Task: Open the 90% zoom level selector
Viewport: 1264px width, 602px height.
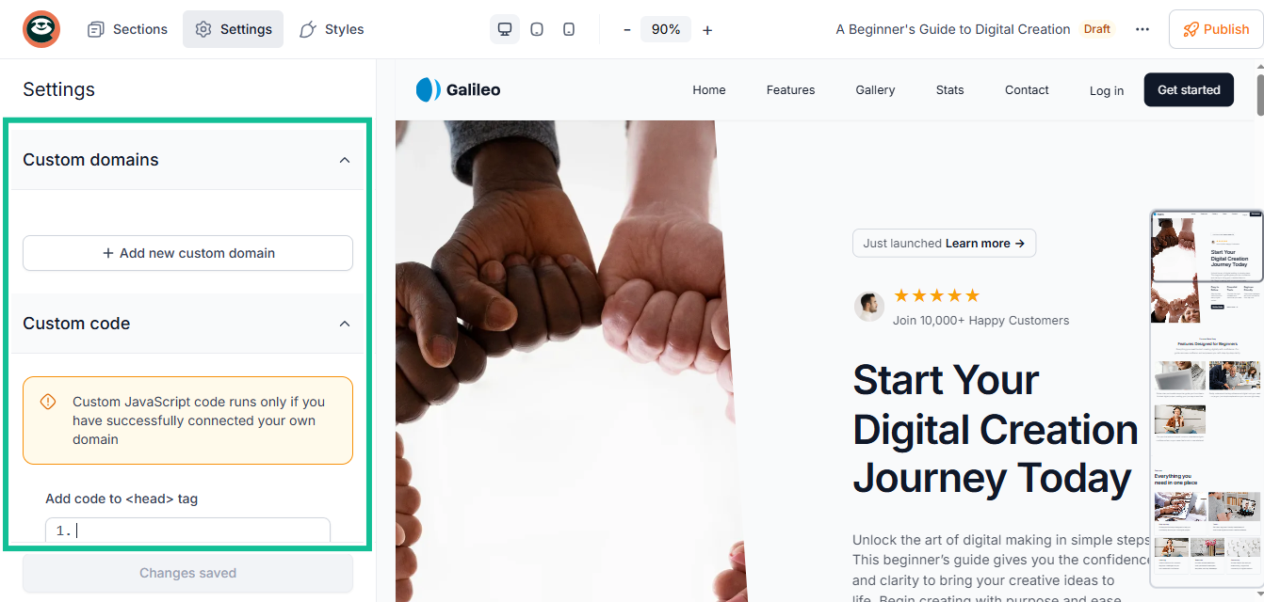Action: click(x=665, y=29)
